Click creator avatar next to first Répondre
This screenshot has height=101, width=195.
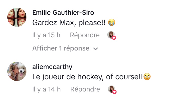(111, 35)
